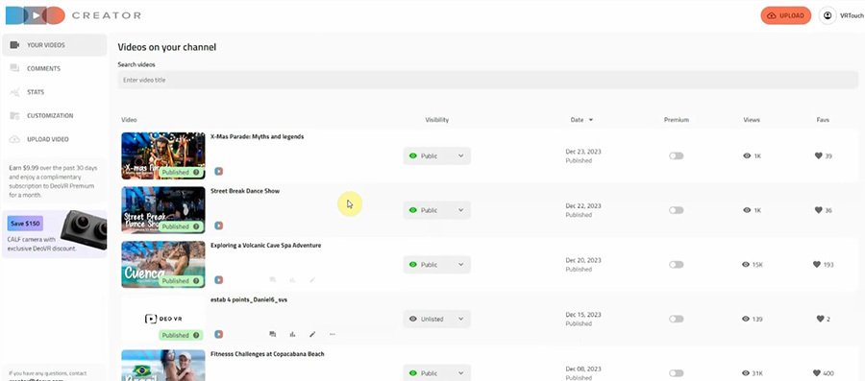The image size is (865, 381).
Task: Open the DeoVR Creator logo home
Action: click(x=73, y=15)
